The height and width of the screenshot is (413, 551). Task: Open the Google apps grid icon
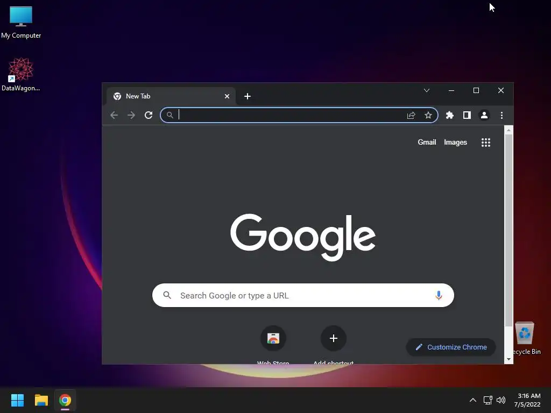(x=486, y=142)
